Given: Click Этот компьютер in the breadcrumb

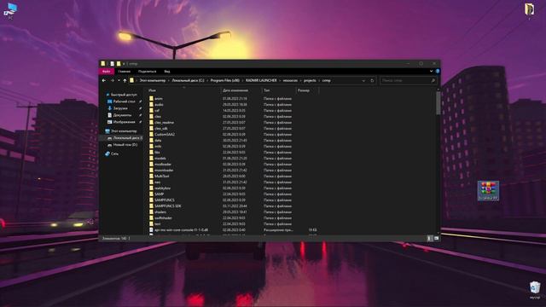Looking at the screenshot, I should point(153,80).
